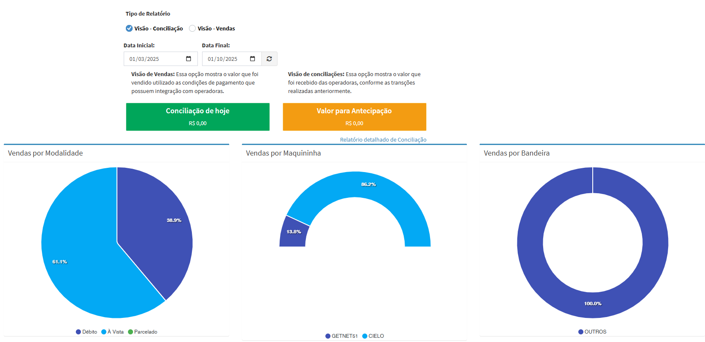The width and height of the screenshot is (705, 342).
Task: Select the Visão - Conciliação radio option
Action: click(129, 28)
